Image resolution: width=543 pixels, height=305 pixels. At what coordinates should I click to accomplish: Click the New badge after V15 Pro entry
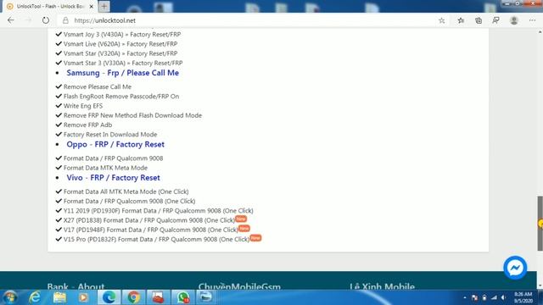255,238
